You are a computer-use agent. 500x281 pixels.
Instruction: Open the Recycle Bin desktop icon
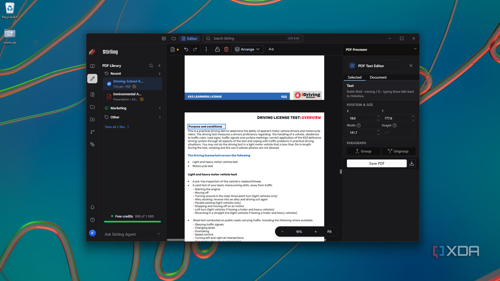(10, 11)
